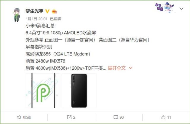The image size is (190, 124).
Task: Click the membership crown badge icon
Action: (x=55, y=12)
